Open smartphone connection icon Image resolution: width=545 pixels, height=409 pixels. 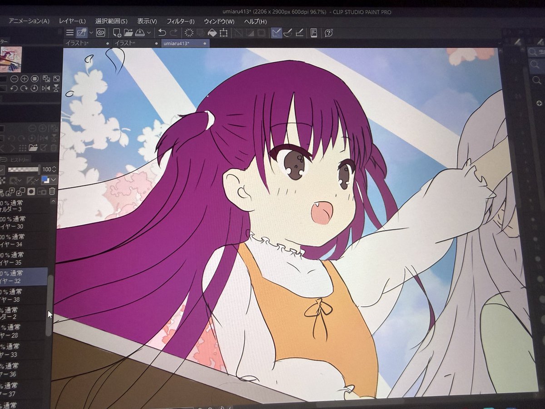click(313, 33)
